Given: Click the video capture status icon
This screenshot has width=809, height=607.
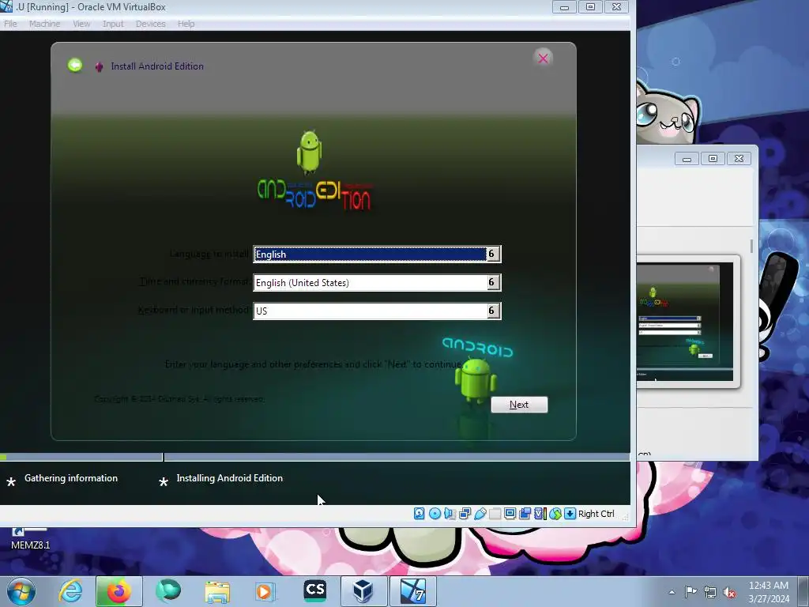Looking at the screenshot, I should 525,514.
